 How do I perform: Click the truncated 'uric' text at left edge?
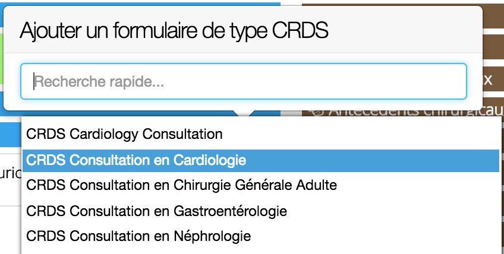(11, 173)
